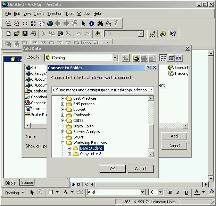Go to next extent arrow

pyautogui.click(x=66, y=24)
